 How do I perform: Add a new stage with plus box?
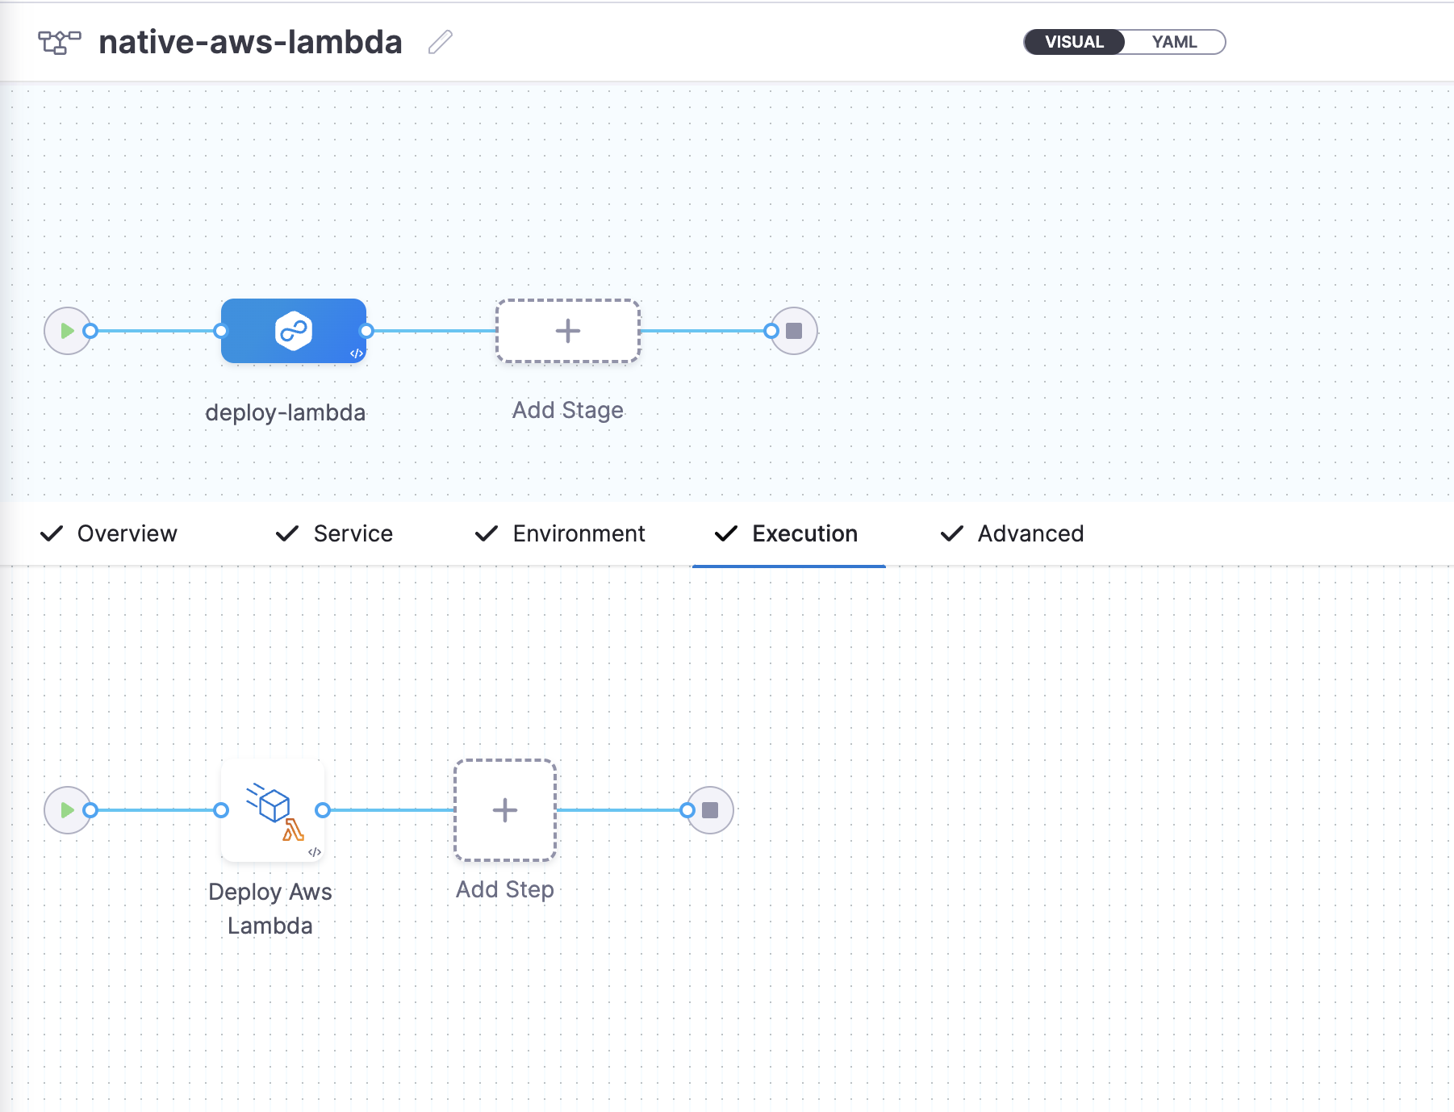coord(567,331)
